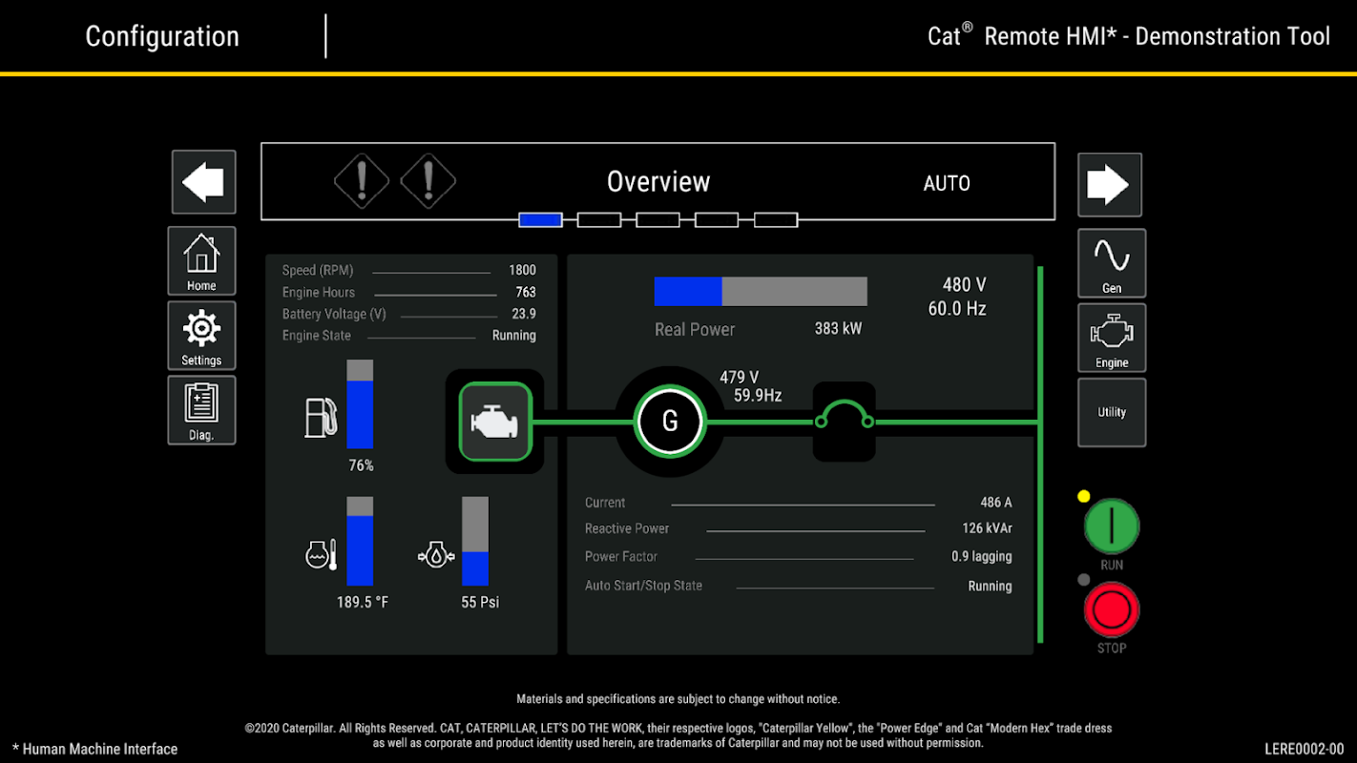Click the 383 kW real power value

pyautogui.click(x=838, y=328)
